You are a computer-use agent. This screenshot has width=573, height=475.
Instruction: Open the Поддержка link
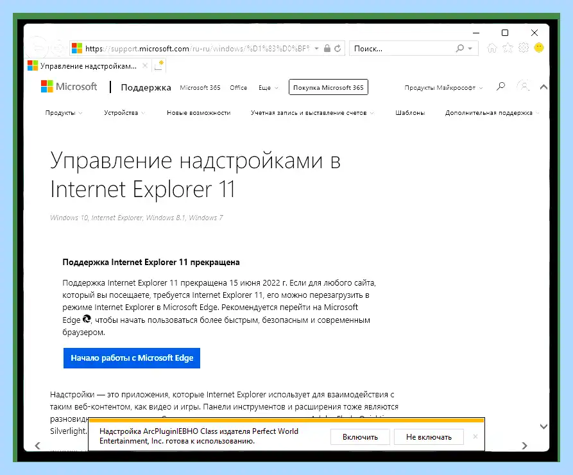click(146, 87)
